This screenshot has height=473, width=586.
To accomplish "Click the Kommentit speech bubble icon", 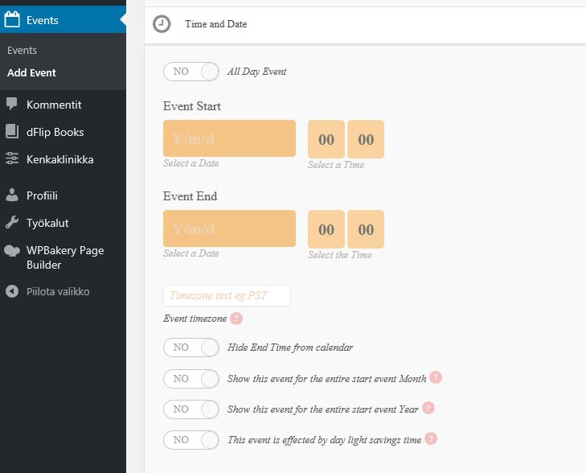I will tap(12, 105).
